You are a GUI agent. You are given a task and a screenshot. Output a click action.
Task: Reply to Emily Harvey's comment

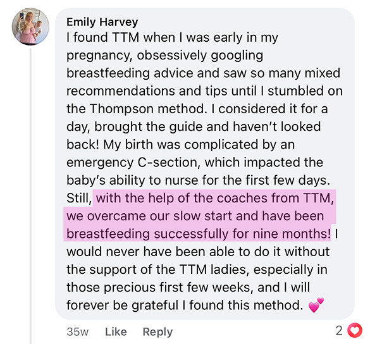(x=157, y=332)
